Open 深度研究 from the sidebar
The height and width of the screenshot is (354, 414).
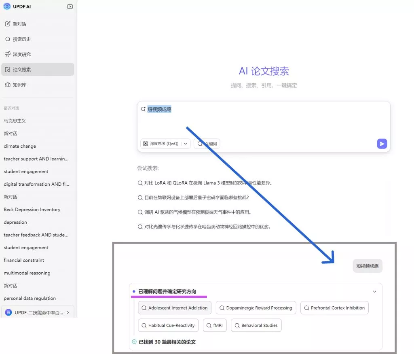click(21, 54)
